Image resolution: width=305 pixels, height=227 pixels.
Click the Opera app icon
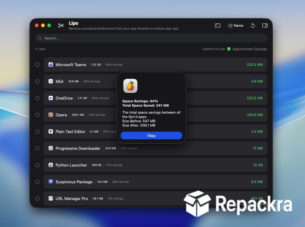click(x=51, y=115)
